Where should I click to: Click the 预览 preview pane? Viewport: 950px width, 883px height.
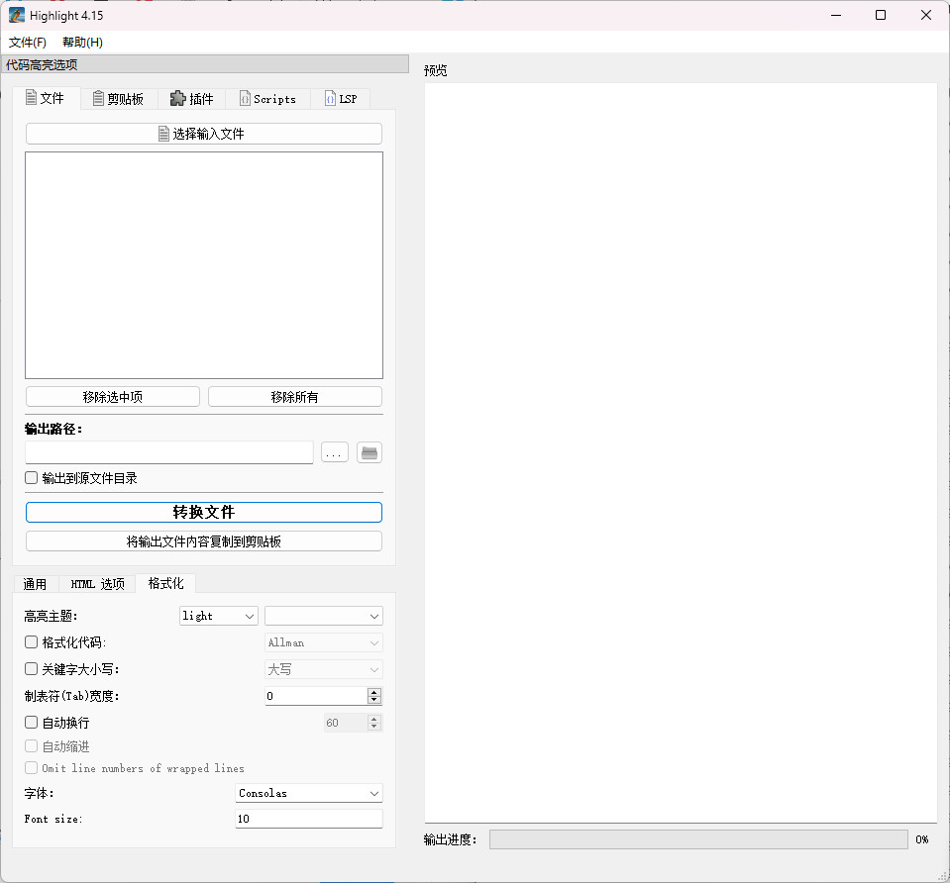pyautogui.click(x=681, y=452)
